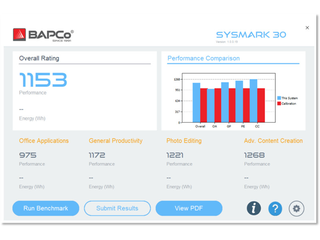Click the Office Applications heading
320x240 pixels.
pos(44,141)
